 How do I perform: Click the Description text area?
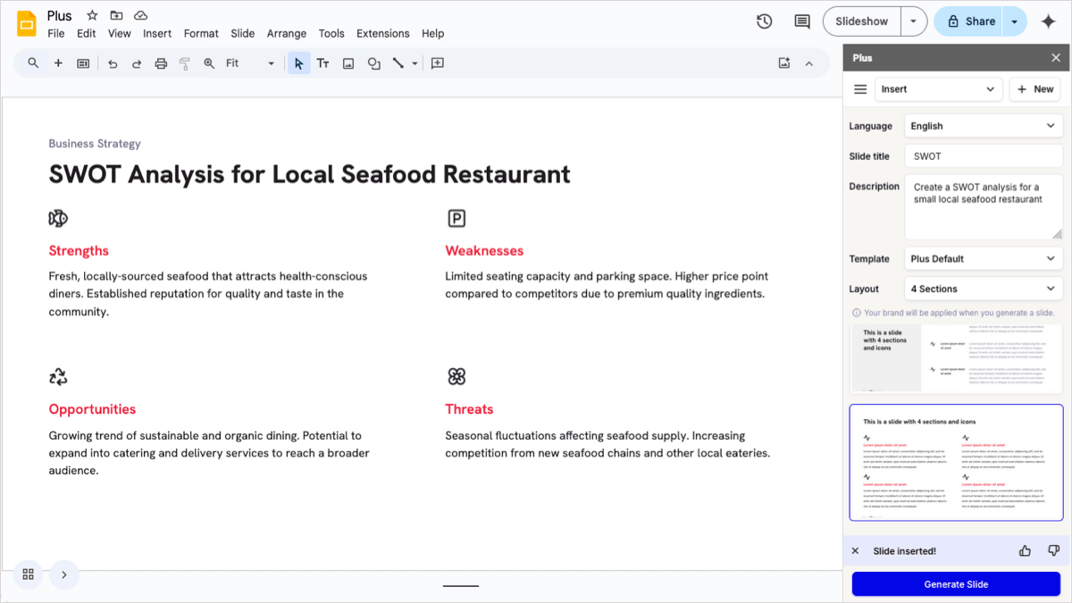(984, 207)
